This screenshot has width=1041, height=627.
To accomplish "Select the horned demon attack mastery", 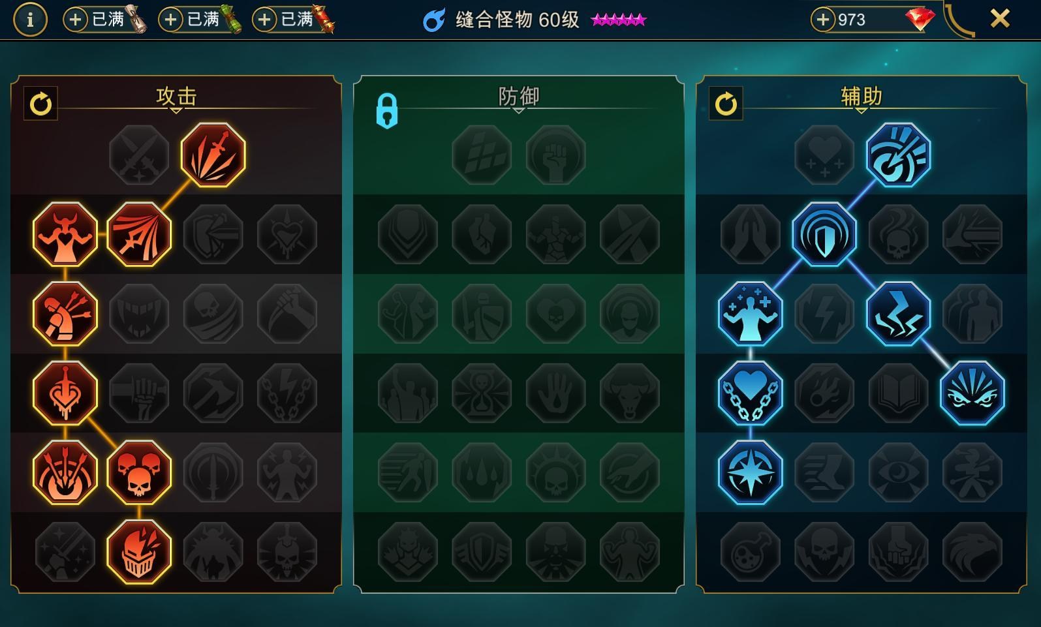I will 65,234.
